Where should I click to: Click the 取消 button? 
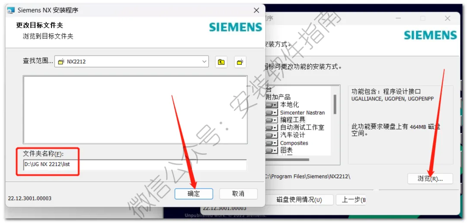(238, 194)
